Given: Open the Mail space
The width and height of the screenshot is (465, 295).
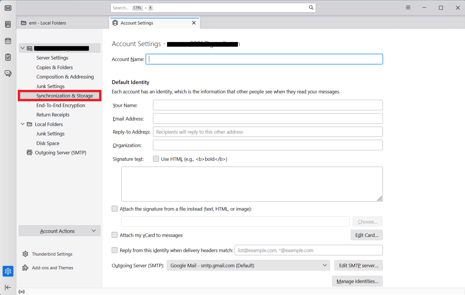Looking at the screenshot, I should (x=8, y=8).
